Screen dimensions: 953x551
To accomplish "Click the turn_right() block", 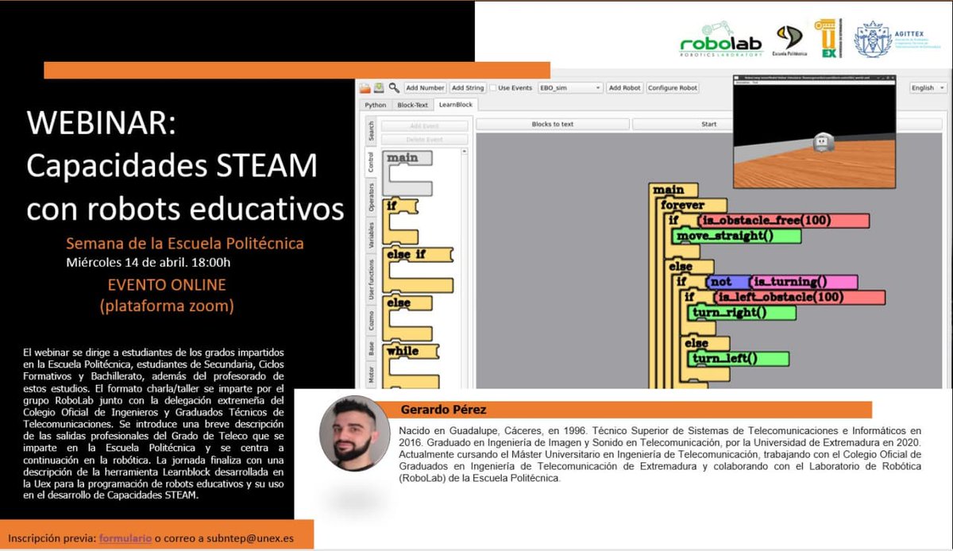I will tap(742, 313).
